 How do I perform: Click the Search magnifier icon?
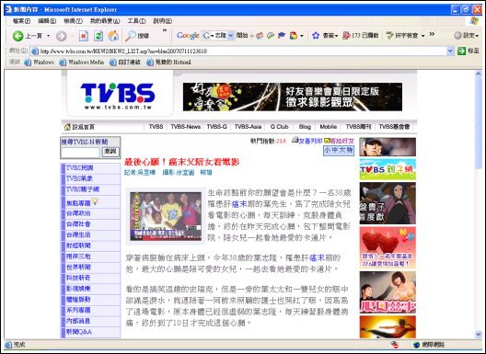point(131,36)
